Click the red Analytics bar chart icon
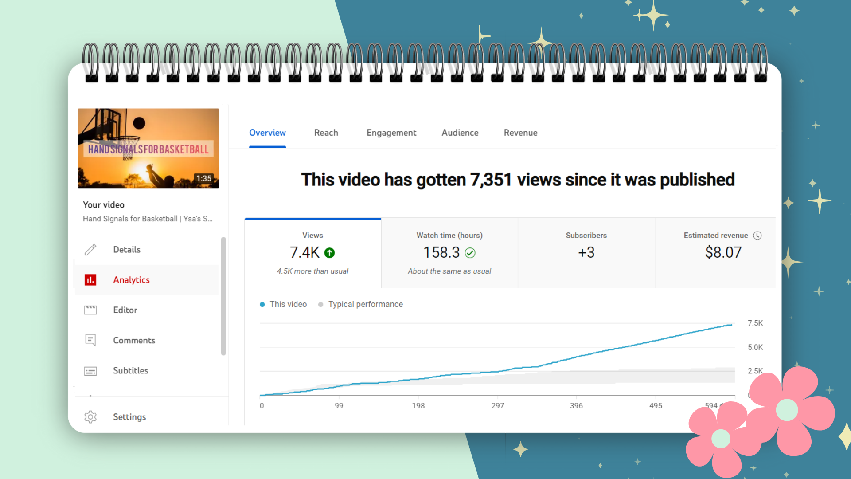 click(x=90, y=280)
